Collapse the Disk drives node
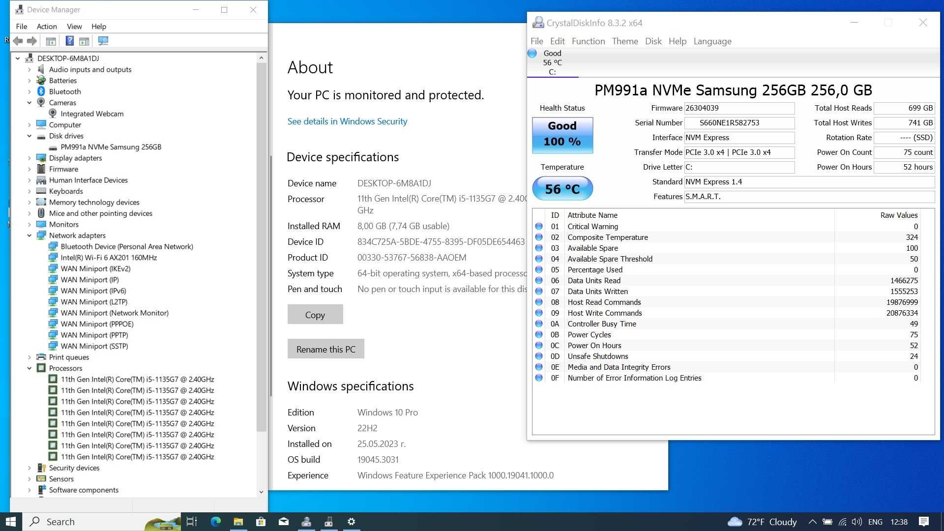Image resolution: width=944 pixels, height=531 pixels. click(x=29, y=136)
